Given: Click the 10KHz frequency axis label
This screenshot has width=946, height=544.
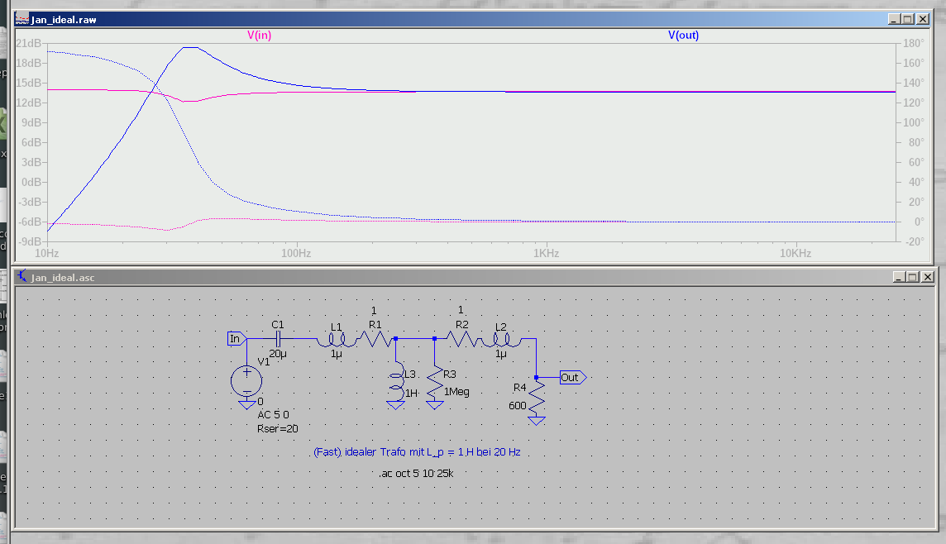Looking at the screenshot, I should [x=795, y=253].
